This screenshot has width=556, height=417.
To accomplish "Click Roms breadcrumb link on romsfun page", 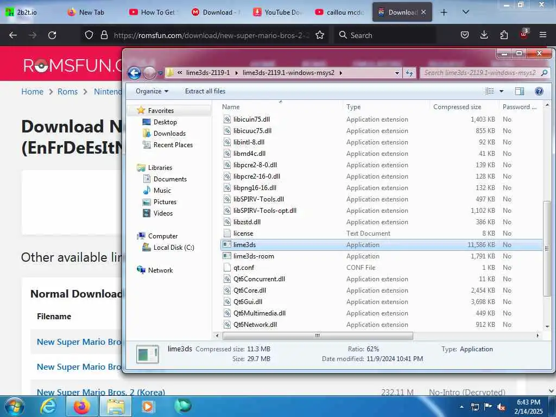I will [67, 92].
